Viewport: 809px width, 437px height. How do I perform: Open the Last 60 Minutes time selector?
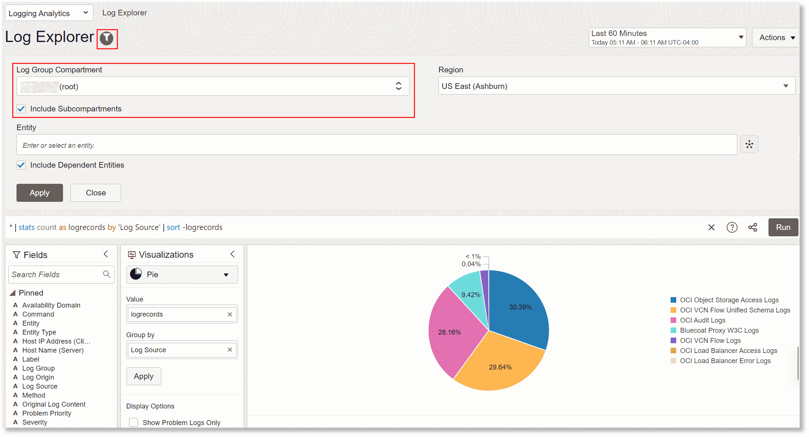(x=667, y=38)
